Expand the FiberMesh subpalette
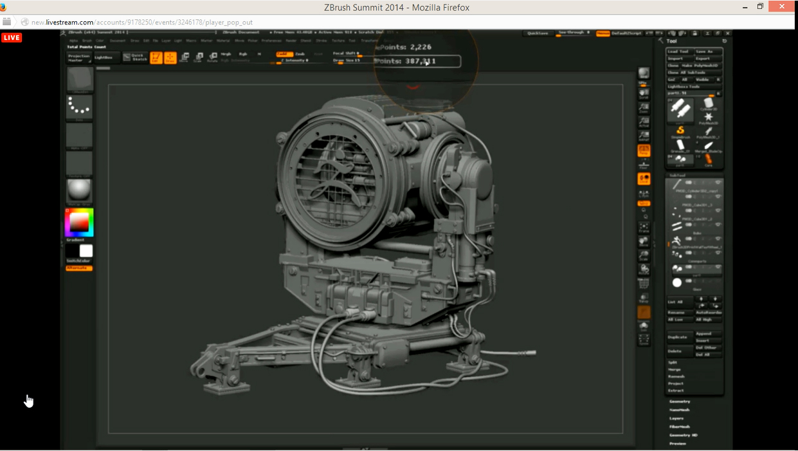Viewport: 798px width, 451px height. point(680,427)
